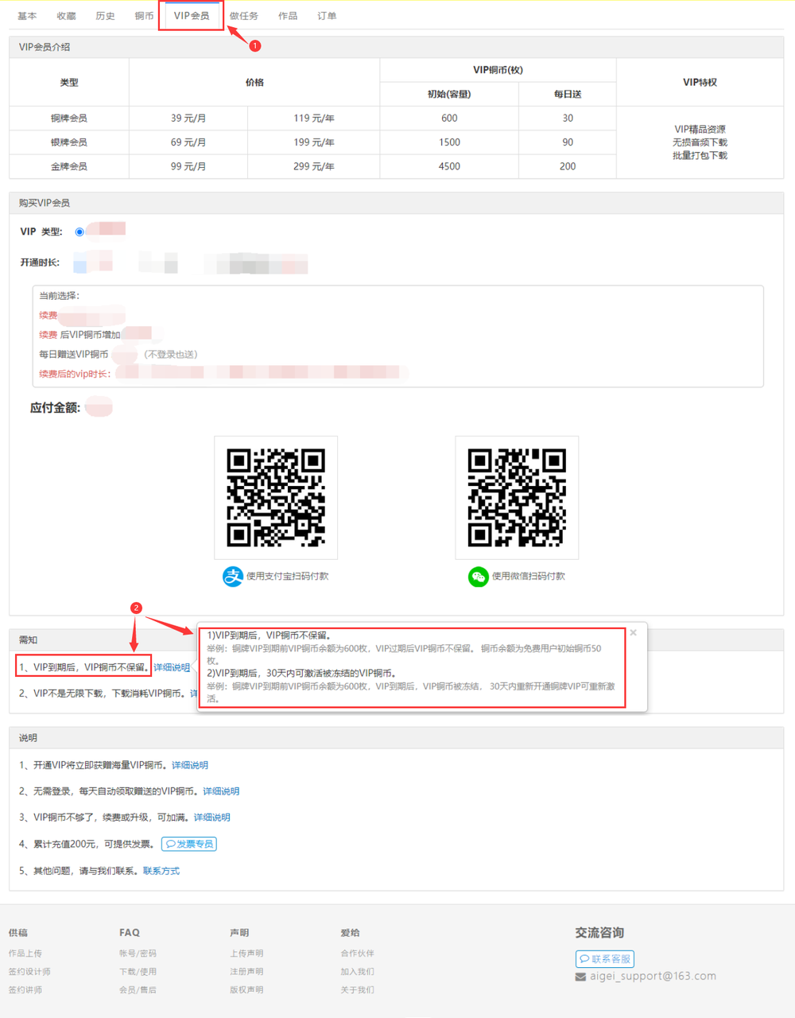Click the 4500 initial coins cell
The height and width of the screenshot is (1018, 795).
[449, 166]
